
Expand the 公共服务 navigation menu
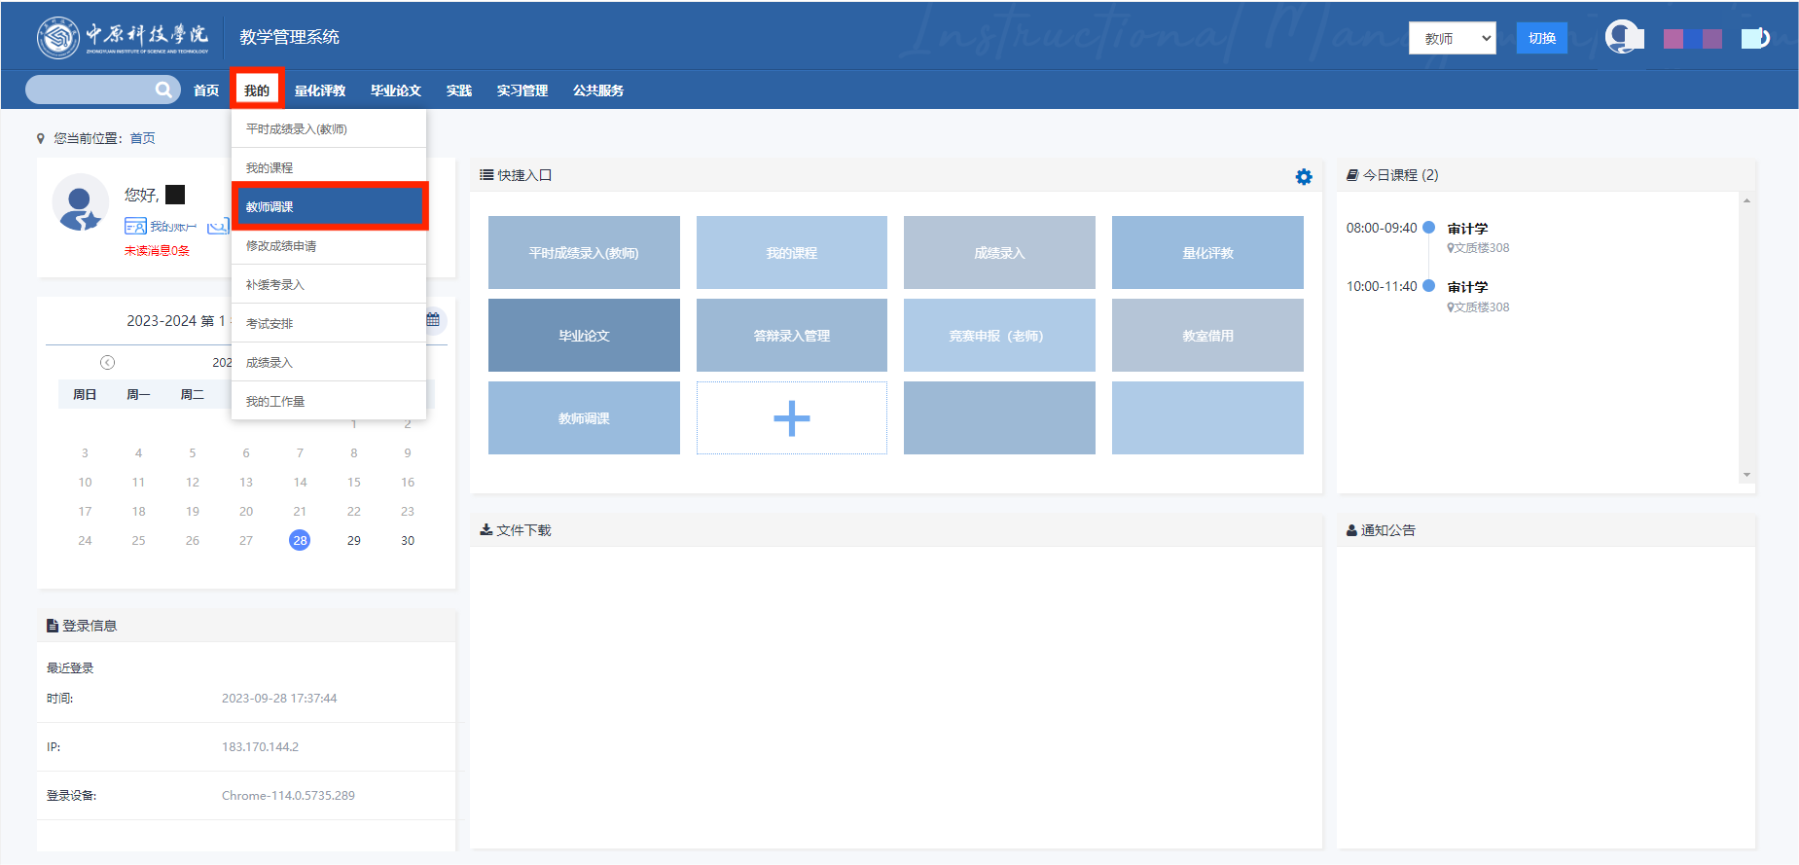[597, 90]
